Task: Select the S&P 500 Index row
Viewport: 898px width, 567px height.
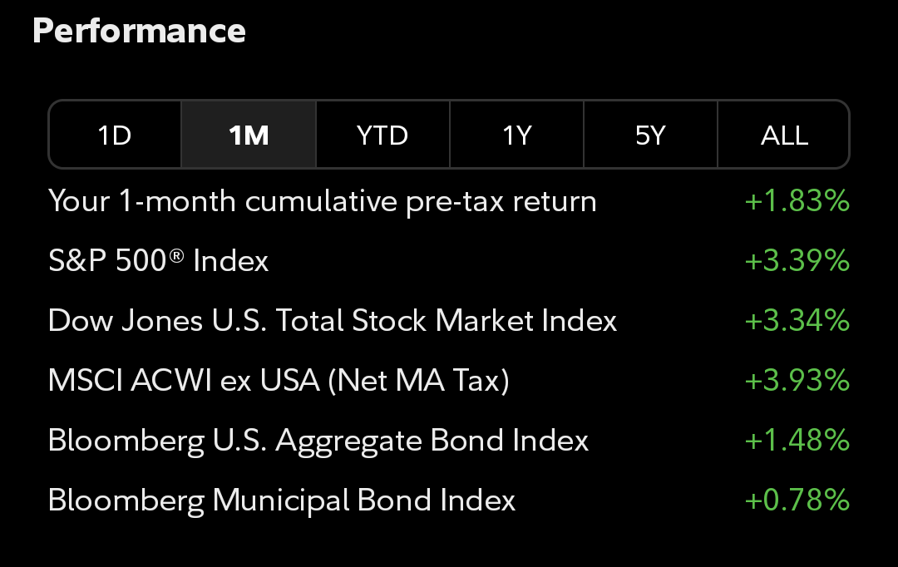Action: 449,260
